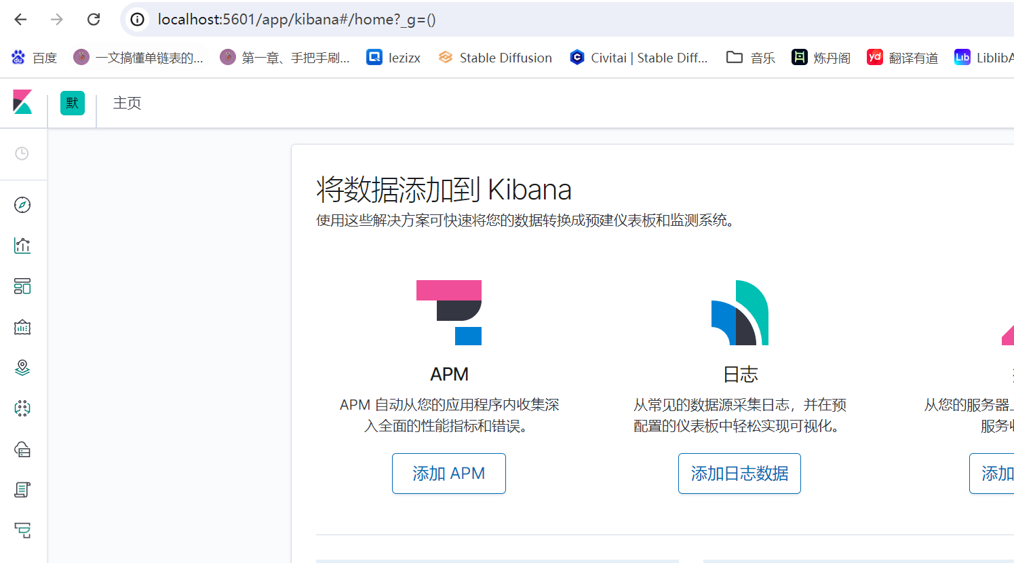Open Maps from the sidebar

pyautogui.click(x=22, y=368)
